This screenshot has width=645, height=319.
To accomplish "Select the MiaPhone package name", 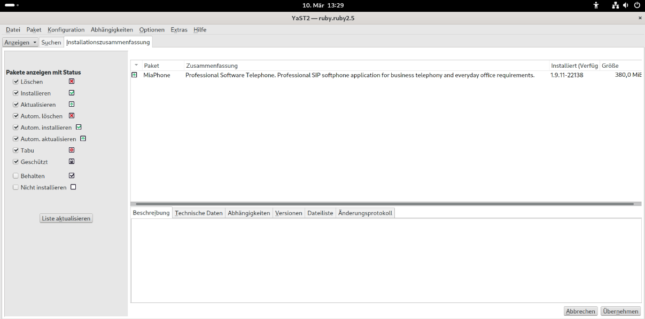I will pyautogui.click(x=157, y=75).
